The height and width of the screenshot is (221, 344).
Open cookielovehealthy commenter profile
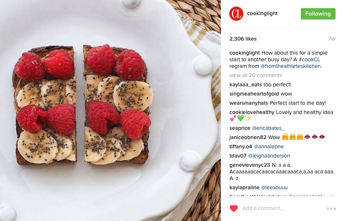point(252,112)
